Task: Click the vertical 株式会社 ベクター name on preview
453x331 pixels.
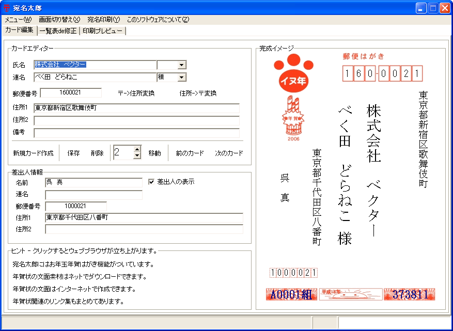Action: coord(374,170)
